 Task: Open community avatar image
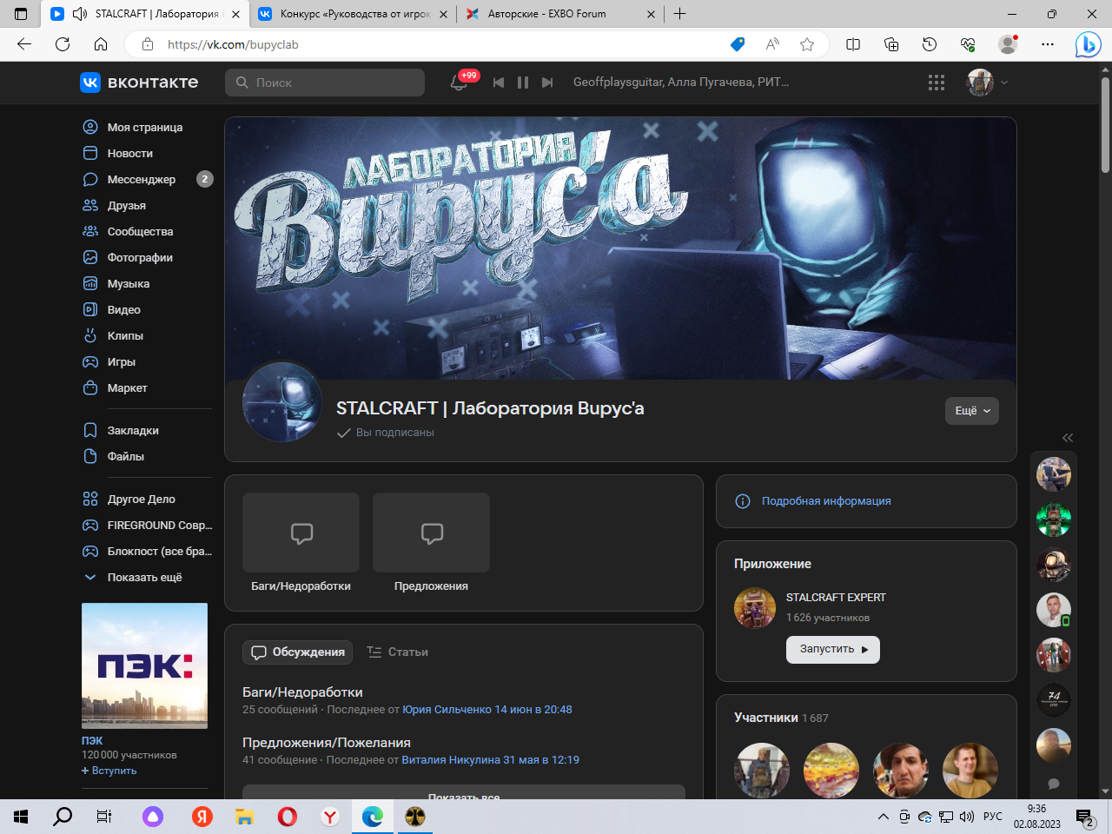click(x=282, y=402)
